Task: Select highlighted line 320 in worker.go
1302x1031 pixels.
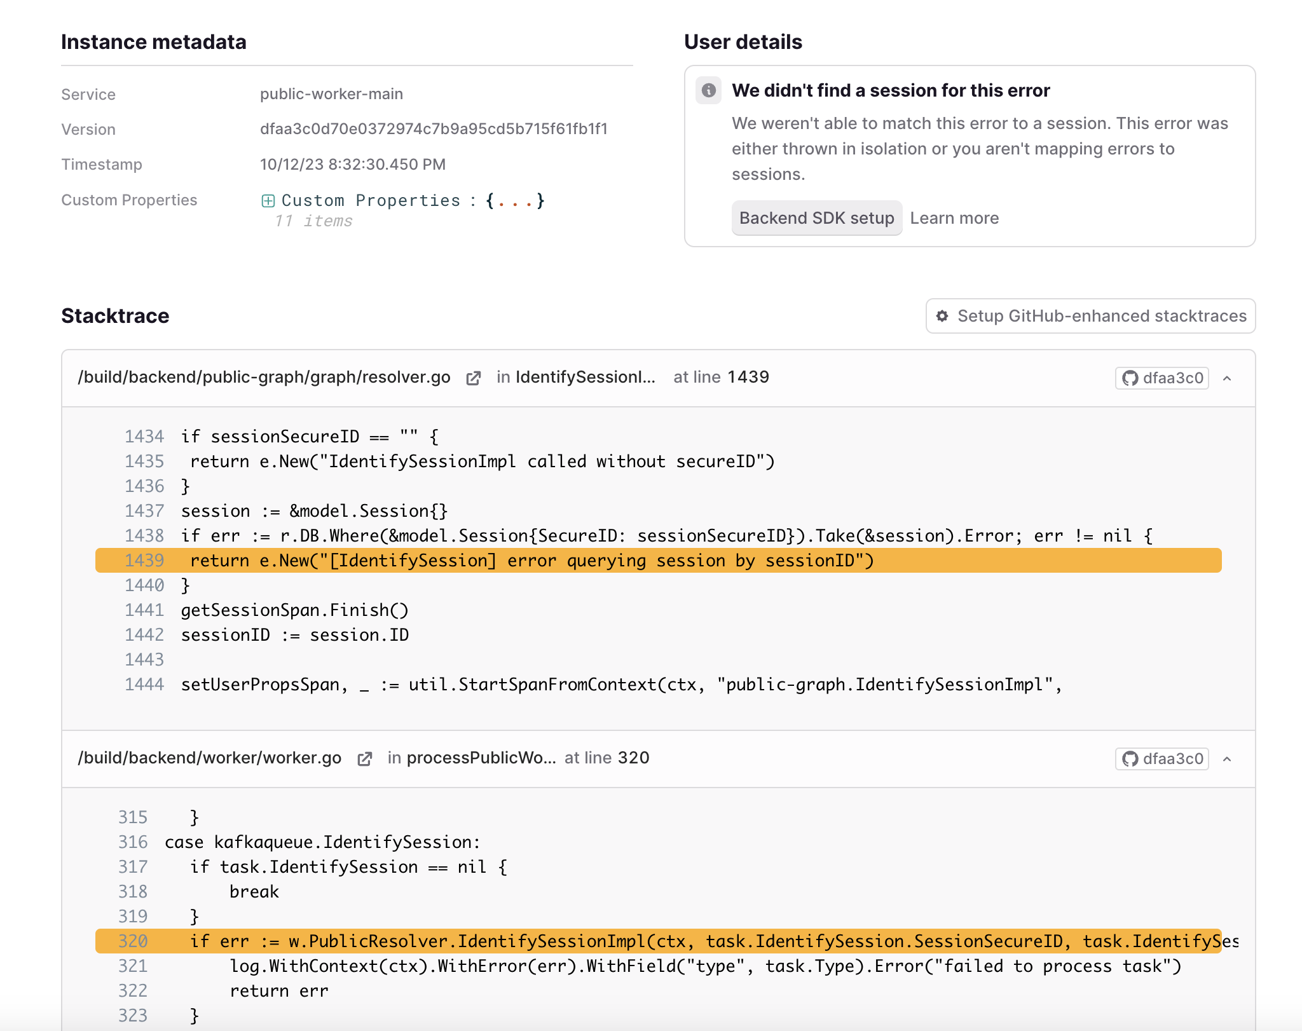Action: click(x=659, y=941)
